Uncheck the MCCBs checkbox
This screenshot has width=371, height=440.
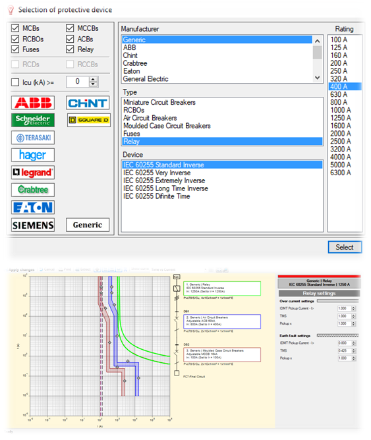(x=70, y=28)
